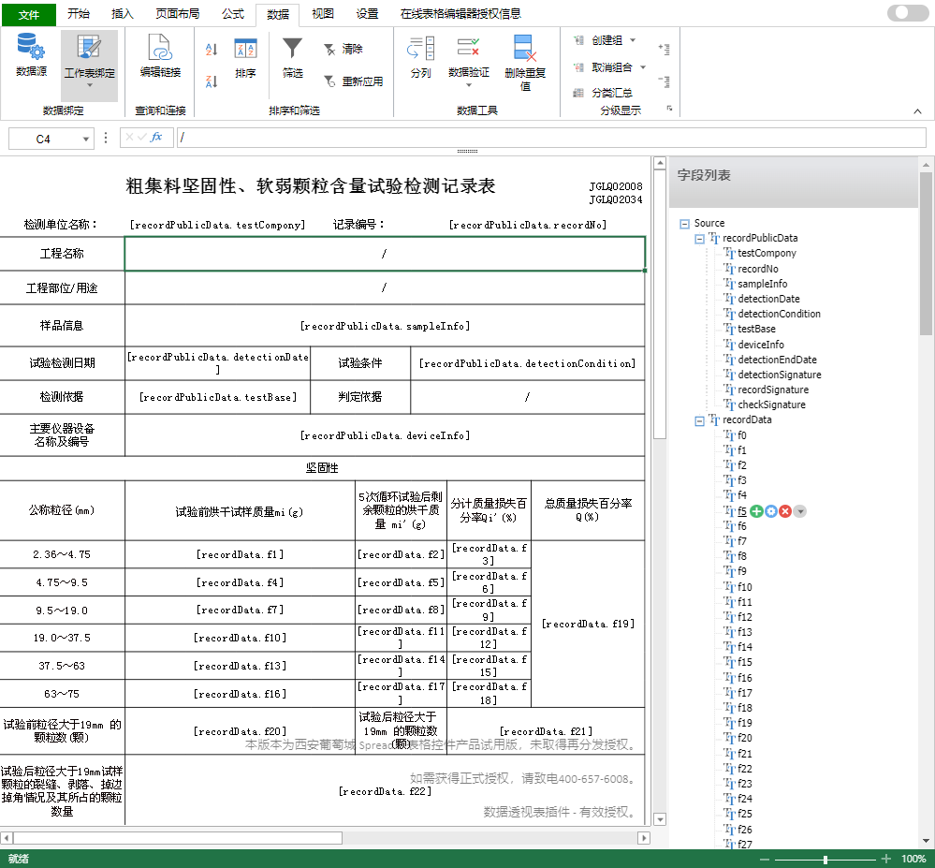Viewport: 935px width, 868px height.
Task: Click 分类汇总 subtotal
Action: click(x=603, y=93)
